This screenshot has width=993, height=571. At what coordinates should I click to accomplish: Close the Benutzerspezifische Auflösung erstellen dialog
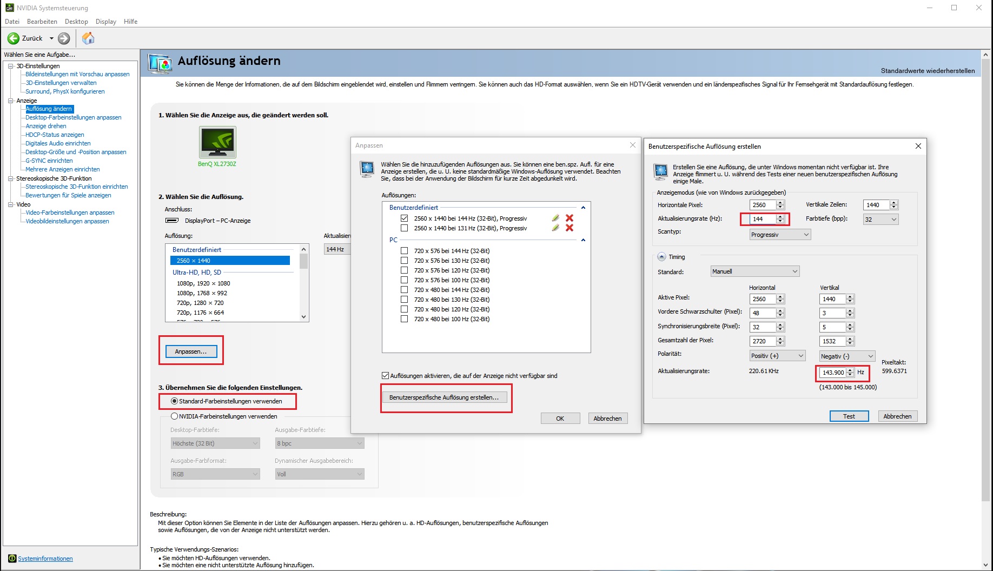[x=918, y=146]
